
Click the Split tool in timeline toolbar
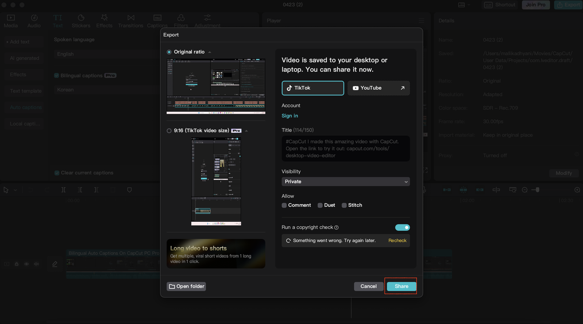(63, 190)
